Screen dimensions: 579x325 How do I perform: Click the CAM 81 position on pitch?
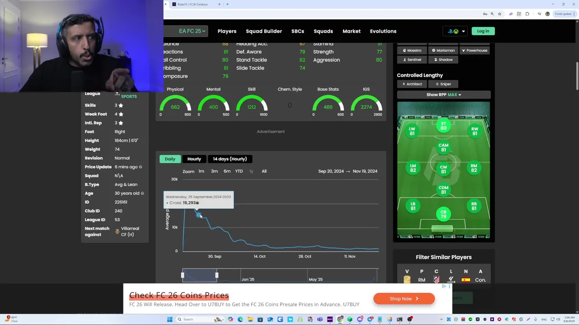443,148
